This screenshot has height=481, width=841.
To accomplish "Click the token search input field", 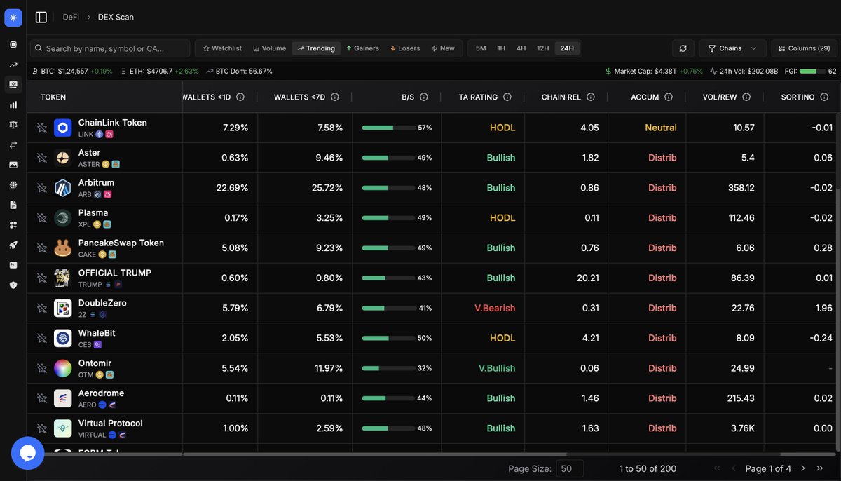I will click(x=112, y=48).
